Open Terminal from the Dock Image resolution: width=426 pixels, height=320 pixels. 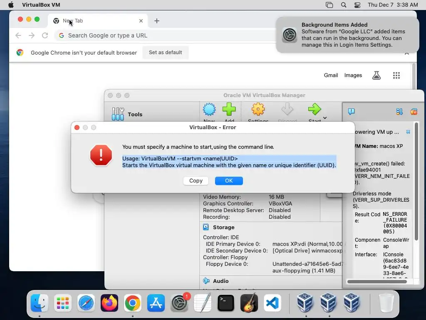[x=226, y=303]
